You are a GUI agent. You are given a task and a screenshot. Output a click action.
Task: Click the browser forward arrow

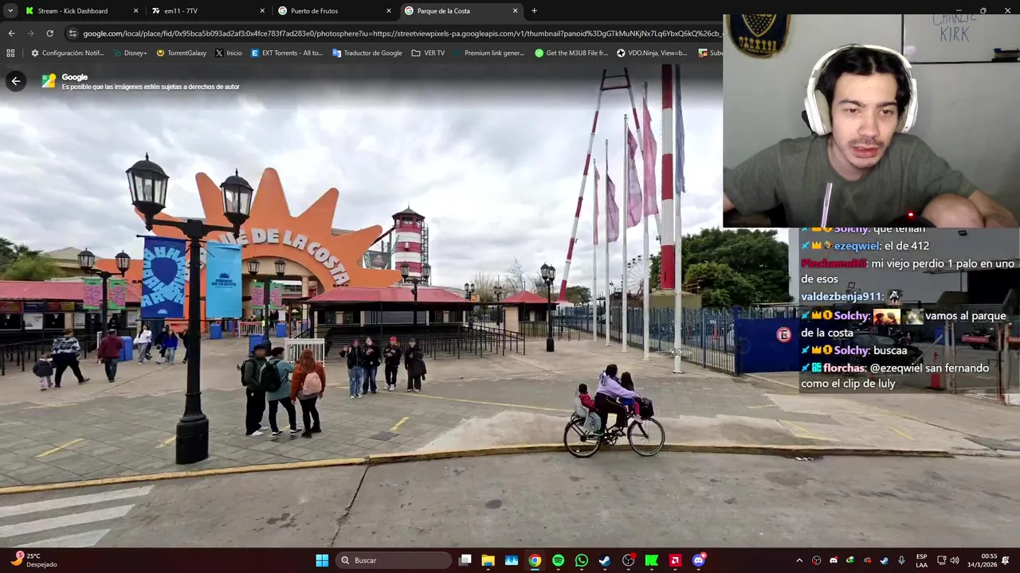[30, 33]
